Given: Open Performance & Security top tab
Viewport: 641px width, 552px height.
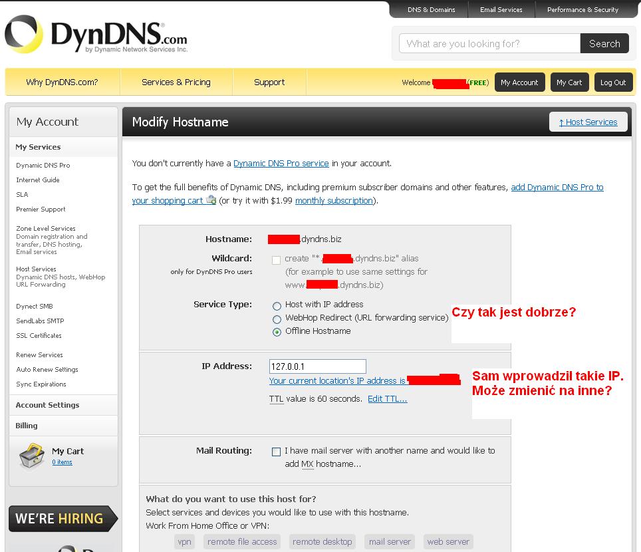Looking at the screenshot, I should [583, 9].
